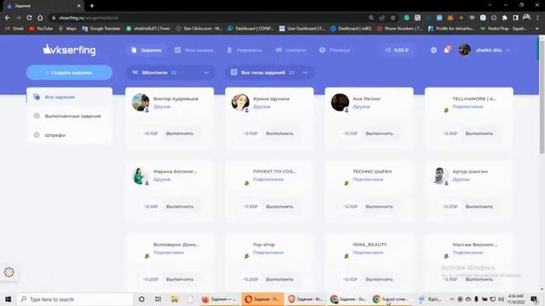
Task: Open the Phone Numbers bookmark
Action: (x=399, y=28)
